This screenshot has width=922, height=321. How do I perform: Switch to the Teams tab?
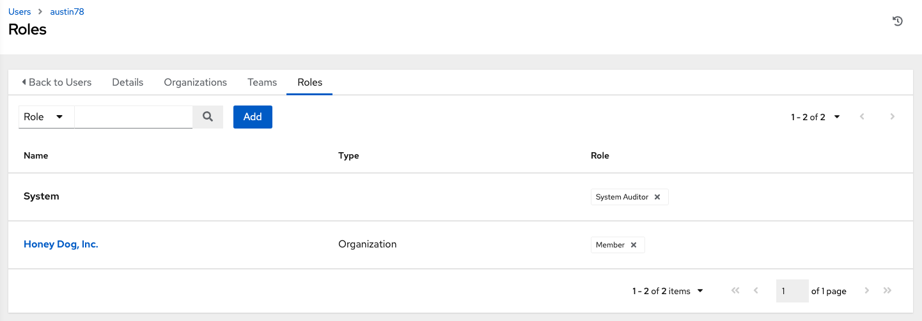point(262,82)
